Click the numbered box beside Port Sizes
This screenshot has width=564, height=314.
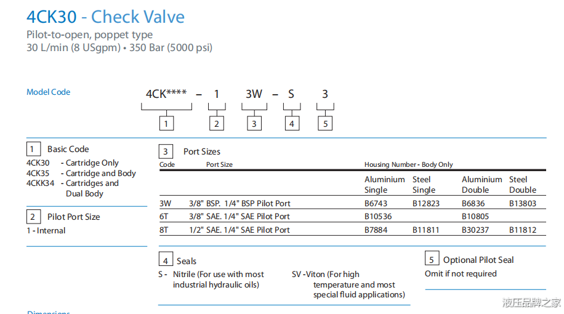click(166, 151)
